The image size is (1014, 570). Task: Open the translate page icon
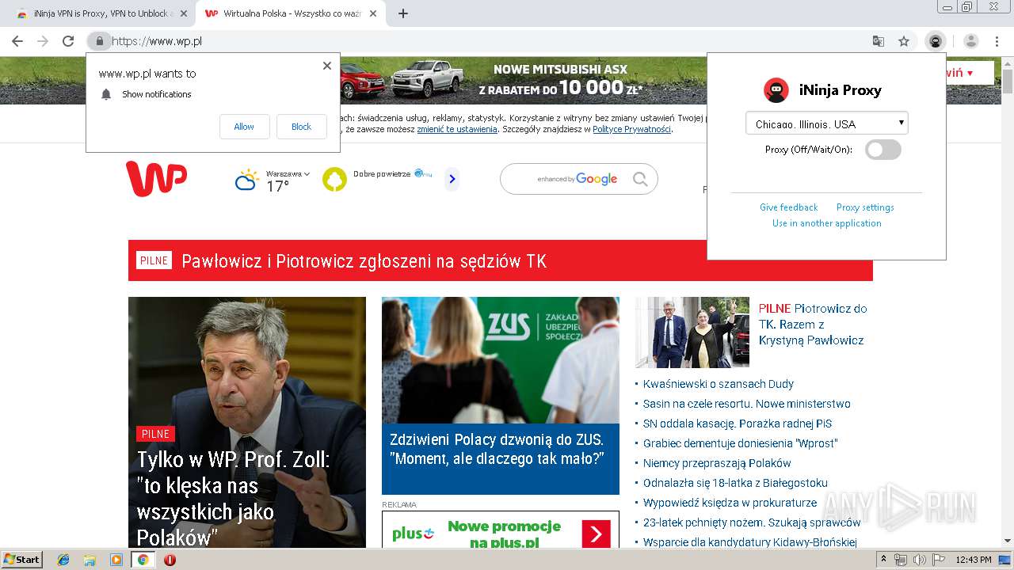(878, 41)
